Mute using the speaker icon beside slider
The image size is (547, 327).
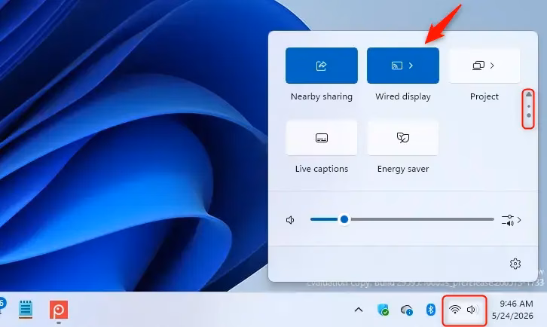tap(290, 220)
